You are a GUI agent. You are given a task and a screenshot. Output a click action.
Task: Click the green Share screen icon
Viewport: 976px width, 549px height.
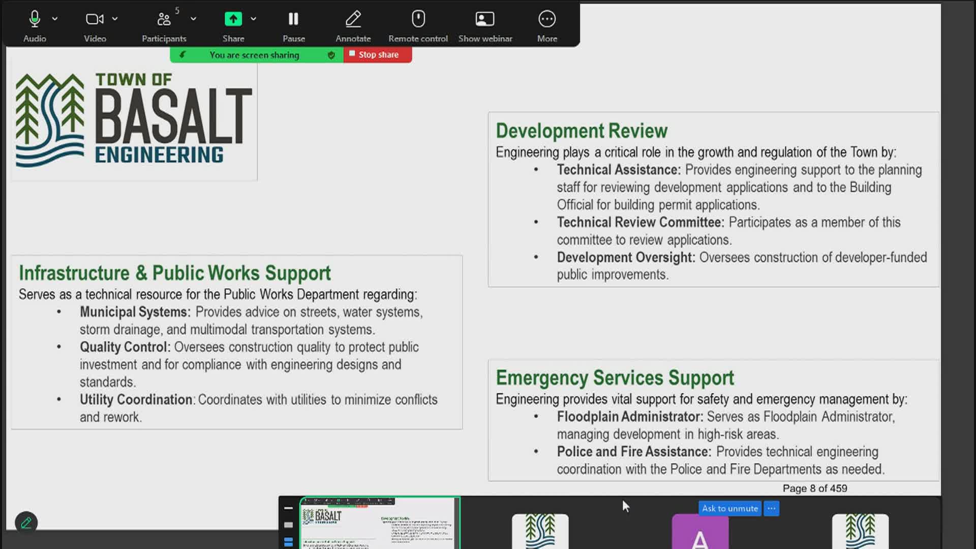[233, 19]
